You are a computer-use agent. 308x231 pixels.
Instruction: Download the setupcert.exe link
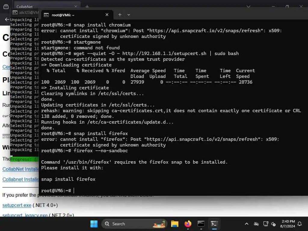point(17,205)
